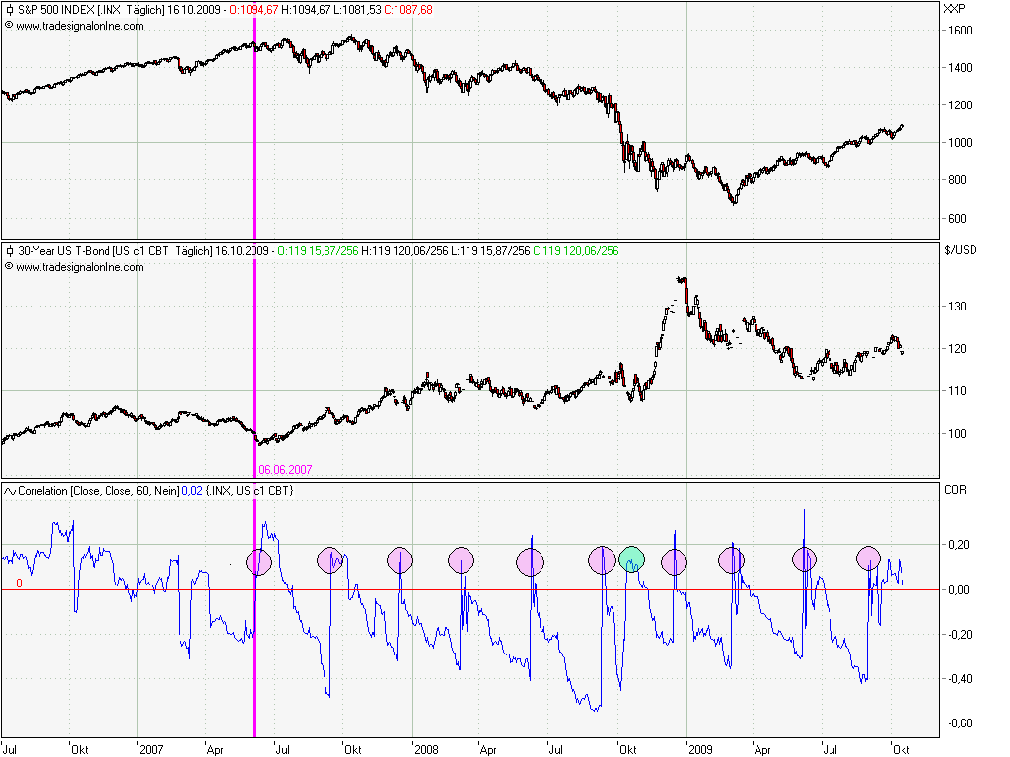Viewport: 1010px width, 757px height.
Task: Click the green O:119 15,87/256 value
Action: [x=319, y=251]
